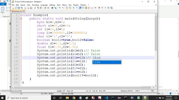Toggle synchronized horizontal scrolling icon
This screenshot has width=179, height=100.
pyautogui.click(x=70, y=8)
